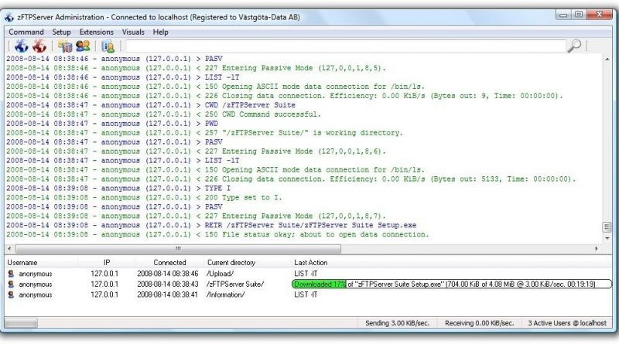Viewport: 619px width, 344px height.
Task: Click the log's right scroll arrow
Action: (596, 249)
